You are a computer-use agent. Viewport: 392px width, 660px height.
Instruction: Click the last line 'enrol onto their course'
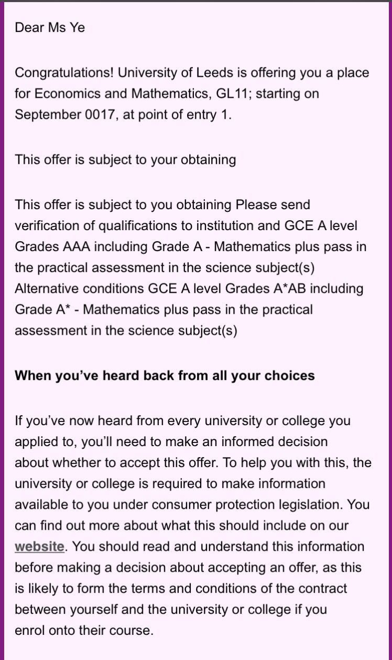click(84, 630)
